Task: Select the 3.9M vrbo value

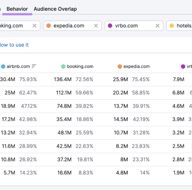Action: coord(178,119)
